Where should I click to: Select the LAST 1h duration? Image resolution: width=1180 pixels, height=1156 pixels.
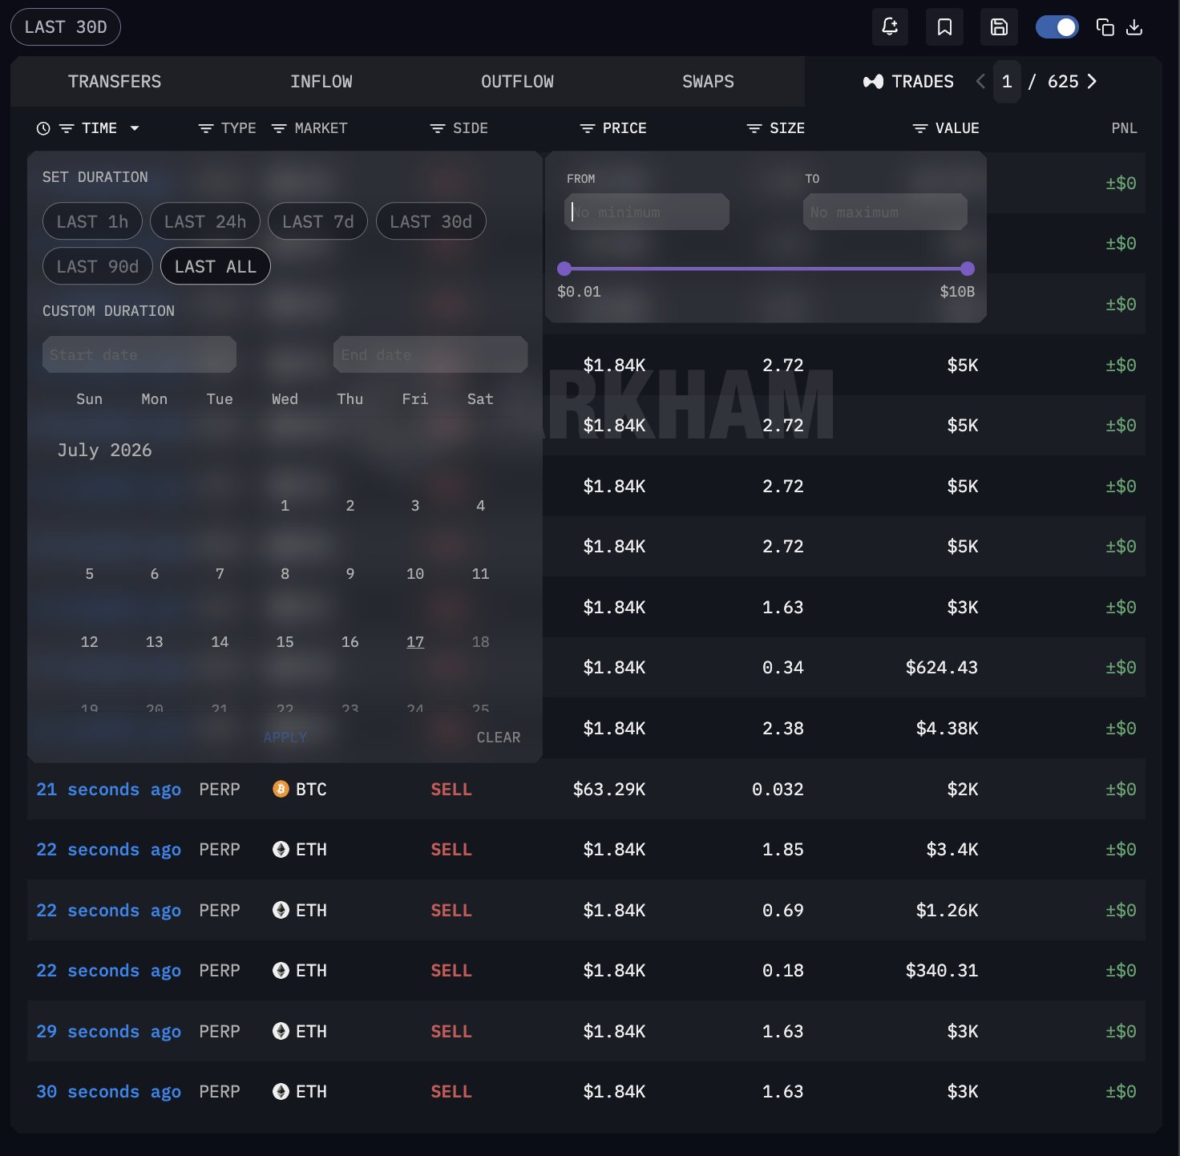(x=92, y=221)
